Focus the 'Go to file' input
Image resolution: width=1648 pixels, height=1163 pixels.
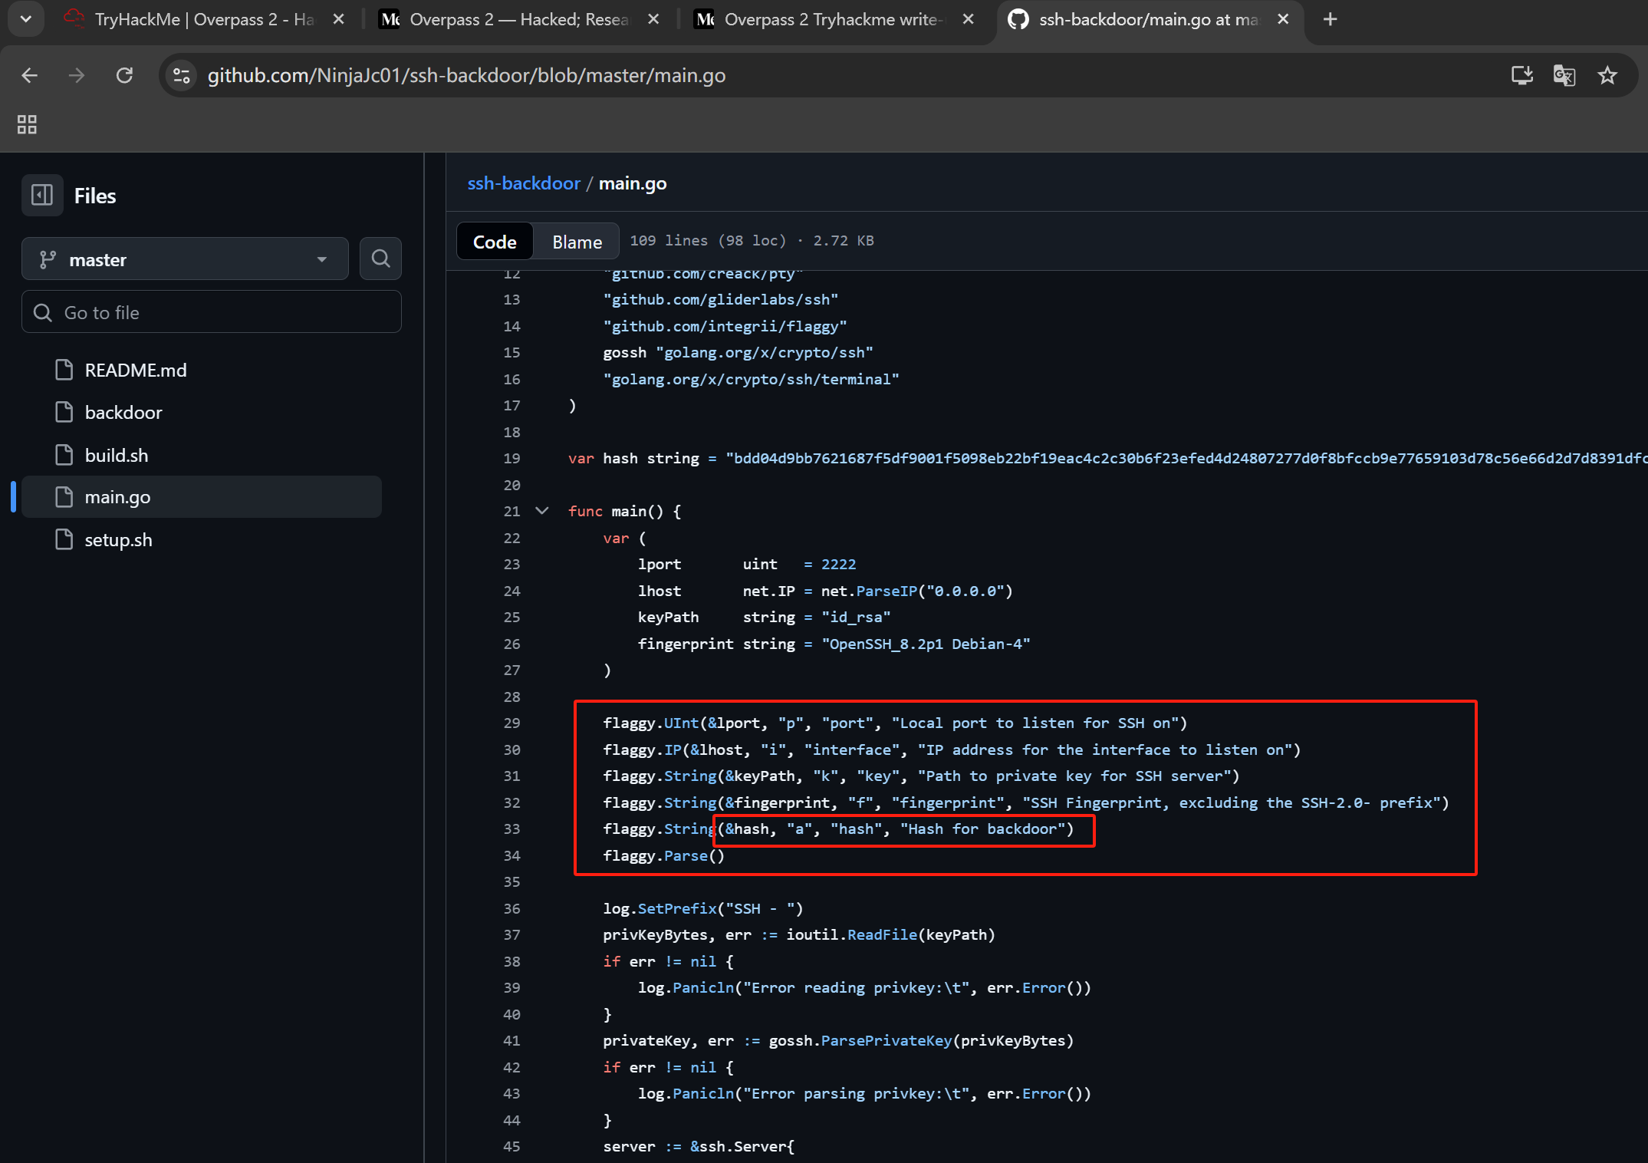tap(212, 312)
